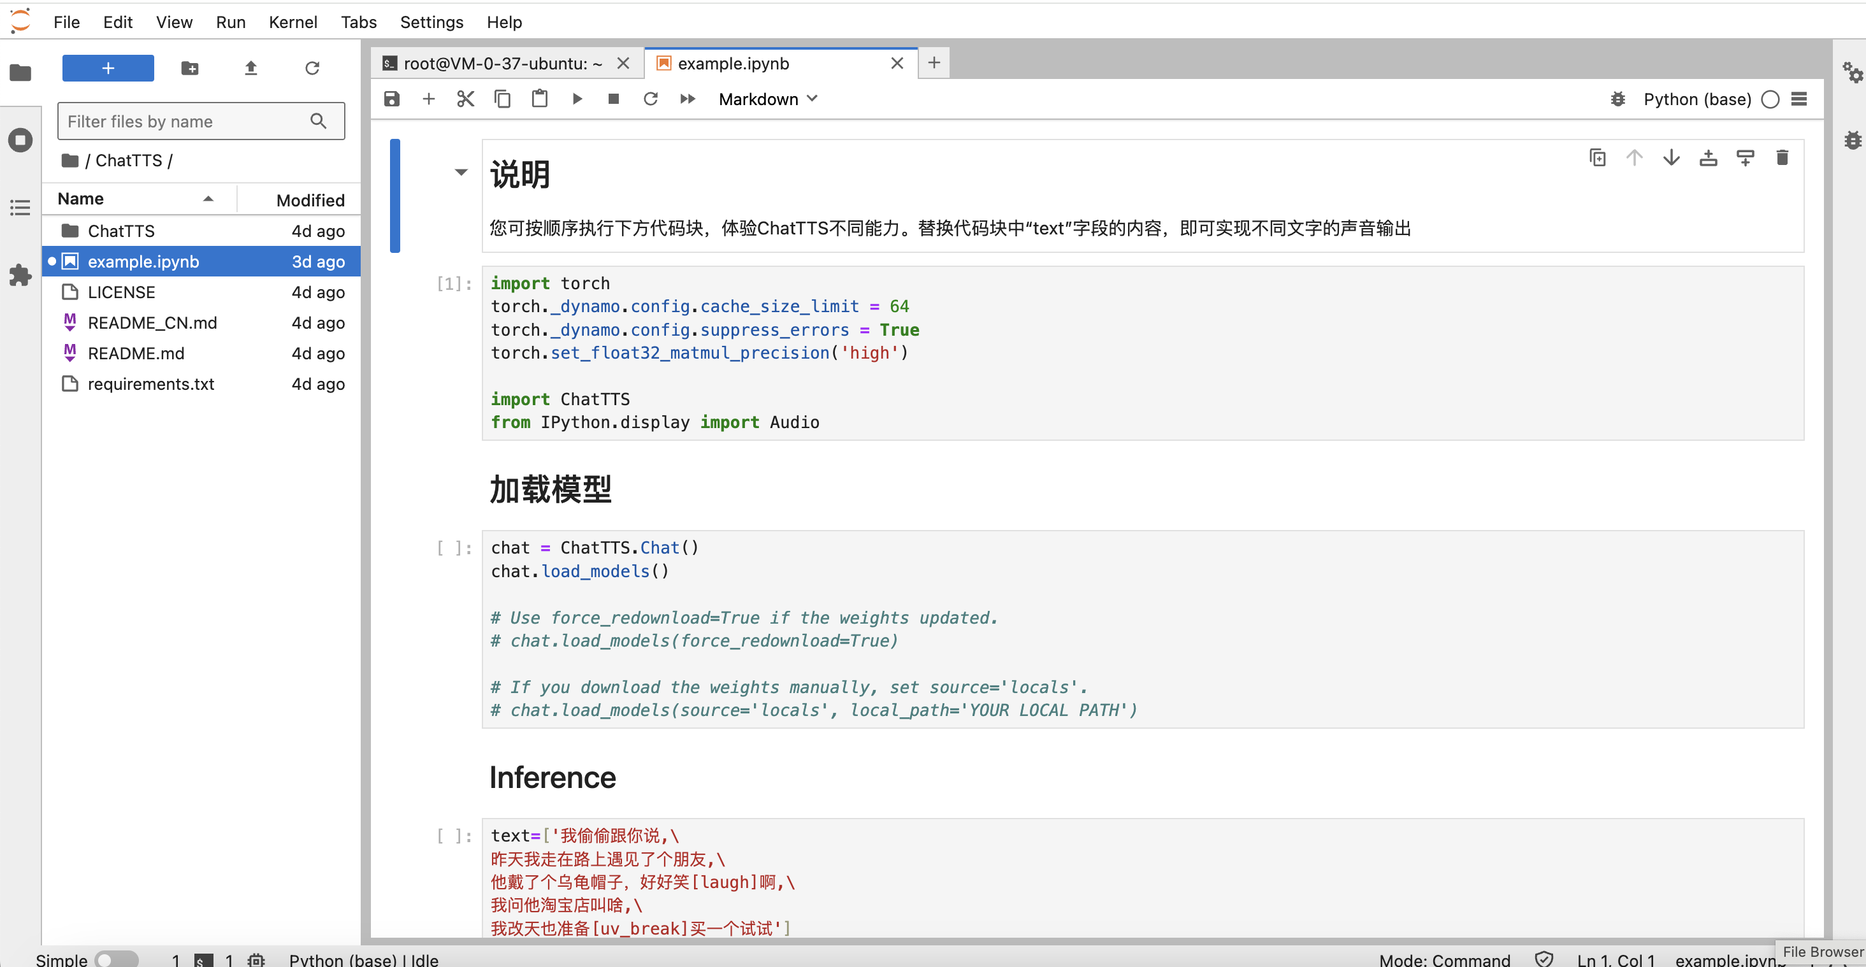Viewport: 1866px width, 967px height.
Task: Move the selected cell up
Action: [1634, 157]
